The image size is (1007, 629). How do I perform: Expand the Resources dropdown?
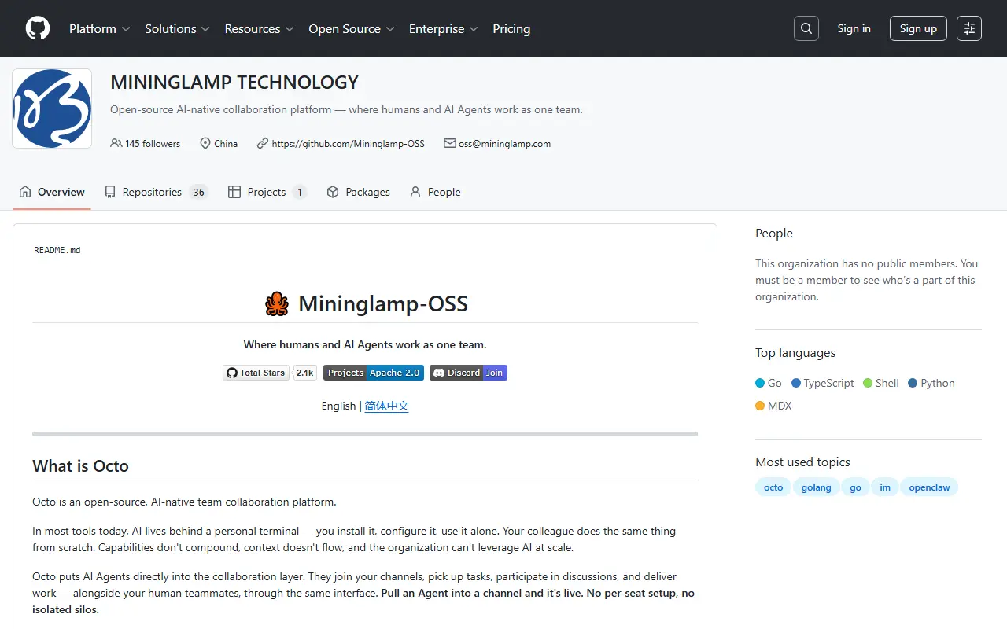click(x=259, y=28)
